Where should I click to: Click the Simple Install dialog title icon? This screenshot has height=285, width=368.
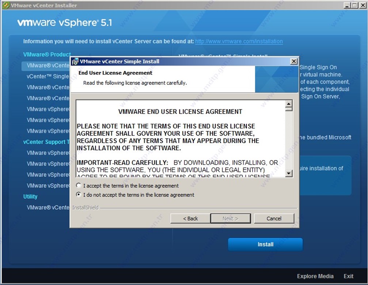pos(75,62)
